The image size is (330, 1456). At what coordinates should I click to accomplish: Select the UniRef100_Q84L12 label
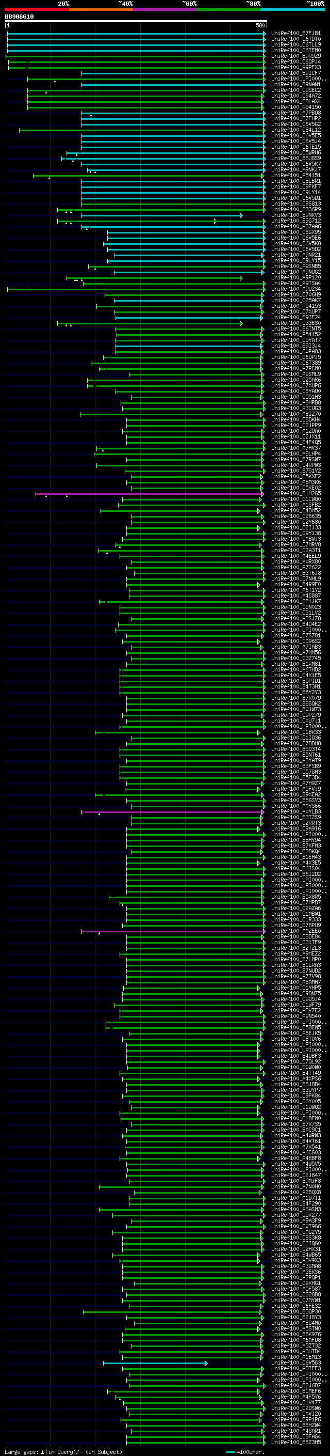pos(296,130)
